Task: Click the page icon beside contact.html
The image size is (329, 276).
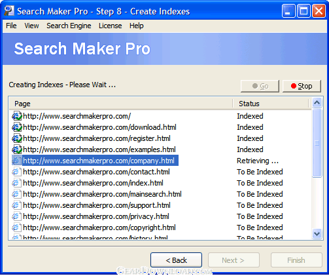Action: coord(17,172)
